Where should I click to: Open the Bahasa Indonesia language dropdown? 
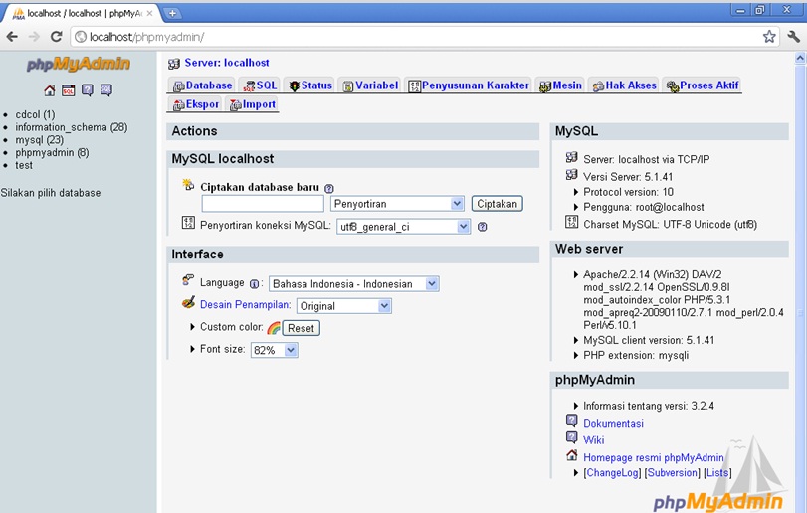(354, 284)
